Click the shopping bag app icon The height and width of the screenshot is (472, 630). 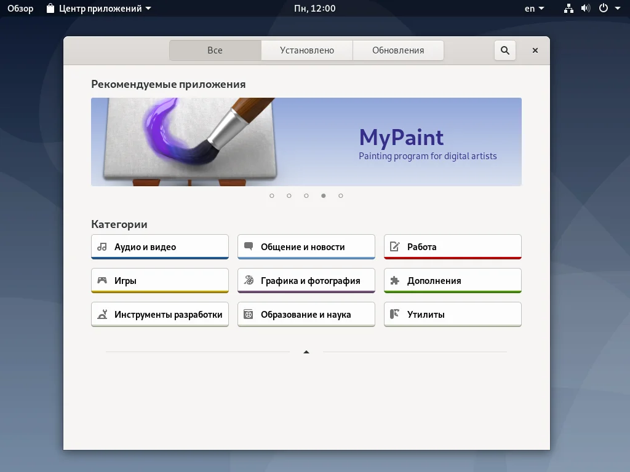pos(50,8)
